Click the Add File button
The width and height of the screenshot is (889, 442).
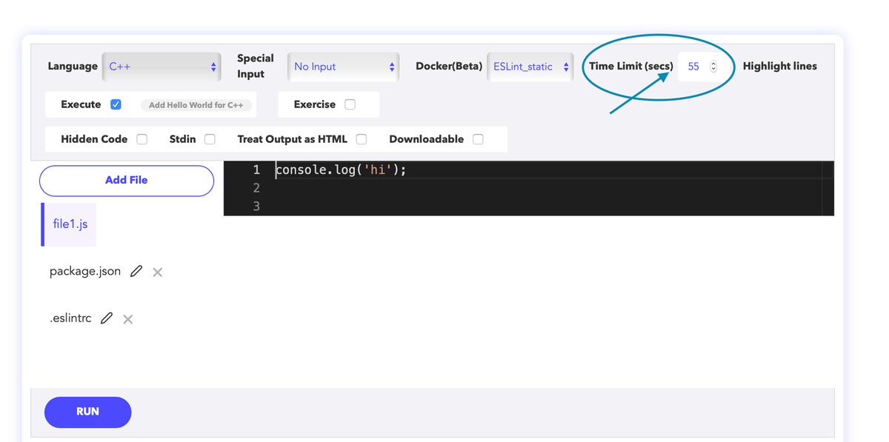coord(127,181)
